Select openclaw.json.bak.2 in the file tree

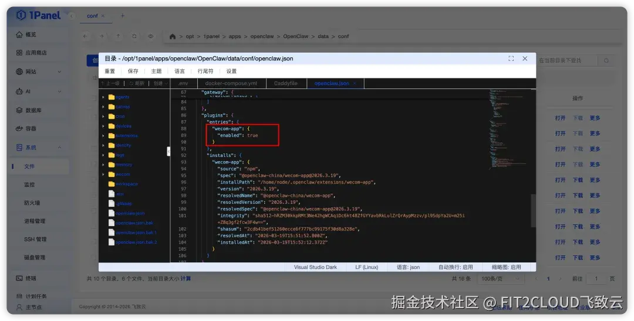(136, 243)
